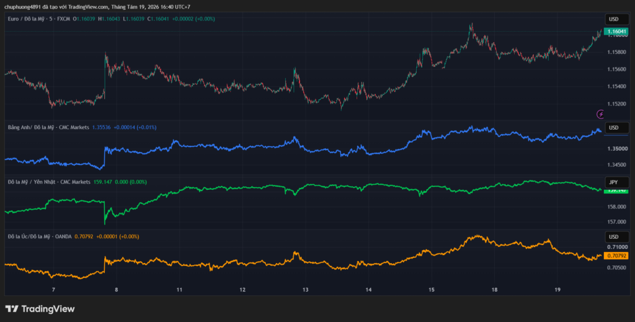Click date 15 on the time axis
This screenshot has width=635, height=322.
pyautogui.click(x=432, y=290)
